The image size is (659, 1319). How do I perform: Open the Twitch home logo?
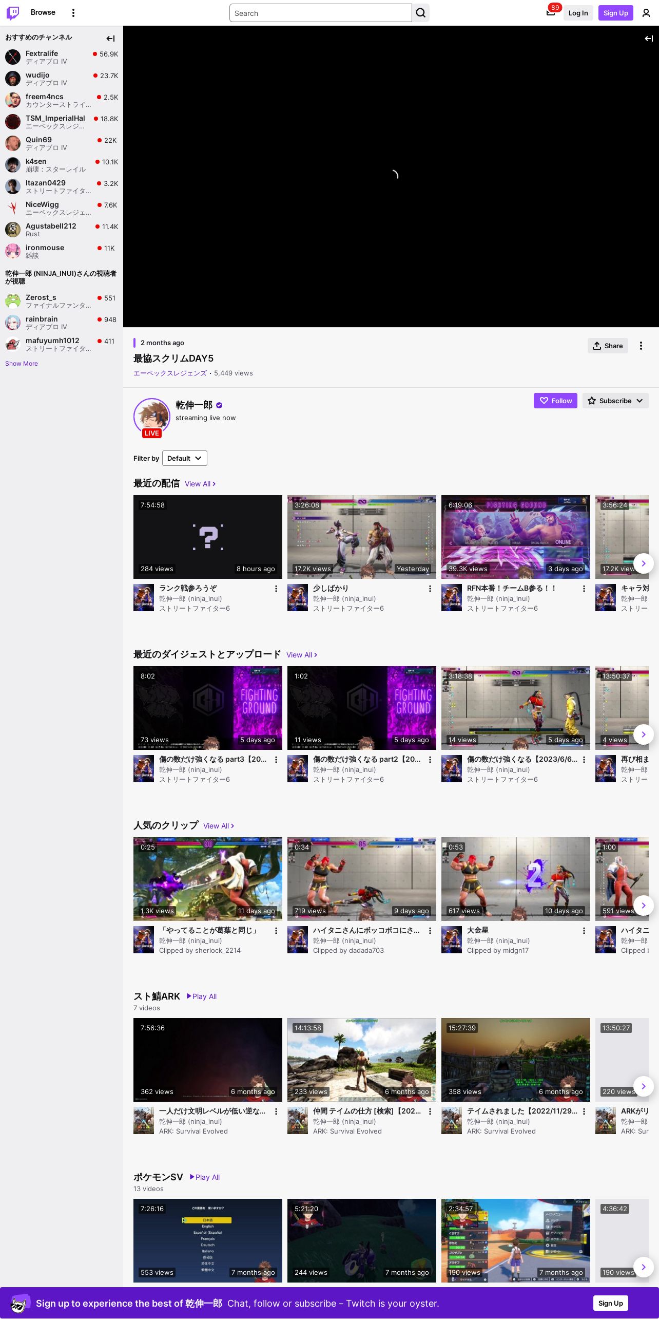(13, 13)
